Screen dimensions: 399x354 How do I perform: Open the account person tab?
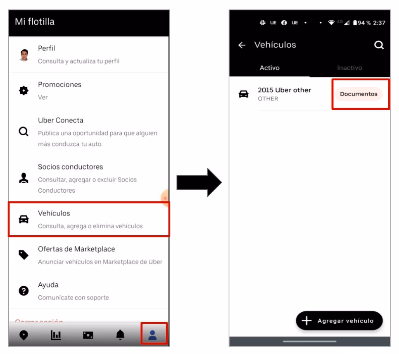pos(152,335)
